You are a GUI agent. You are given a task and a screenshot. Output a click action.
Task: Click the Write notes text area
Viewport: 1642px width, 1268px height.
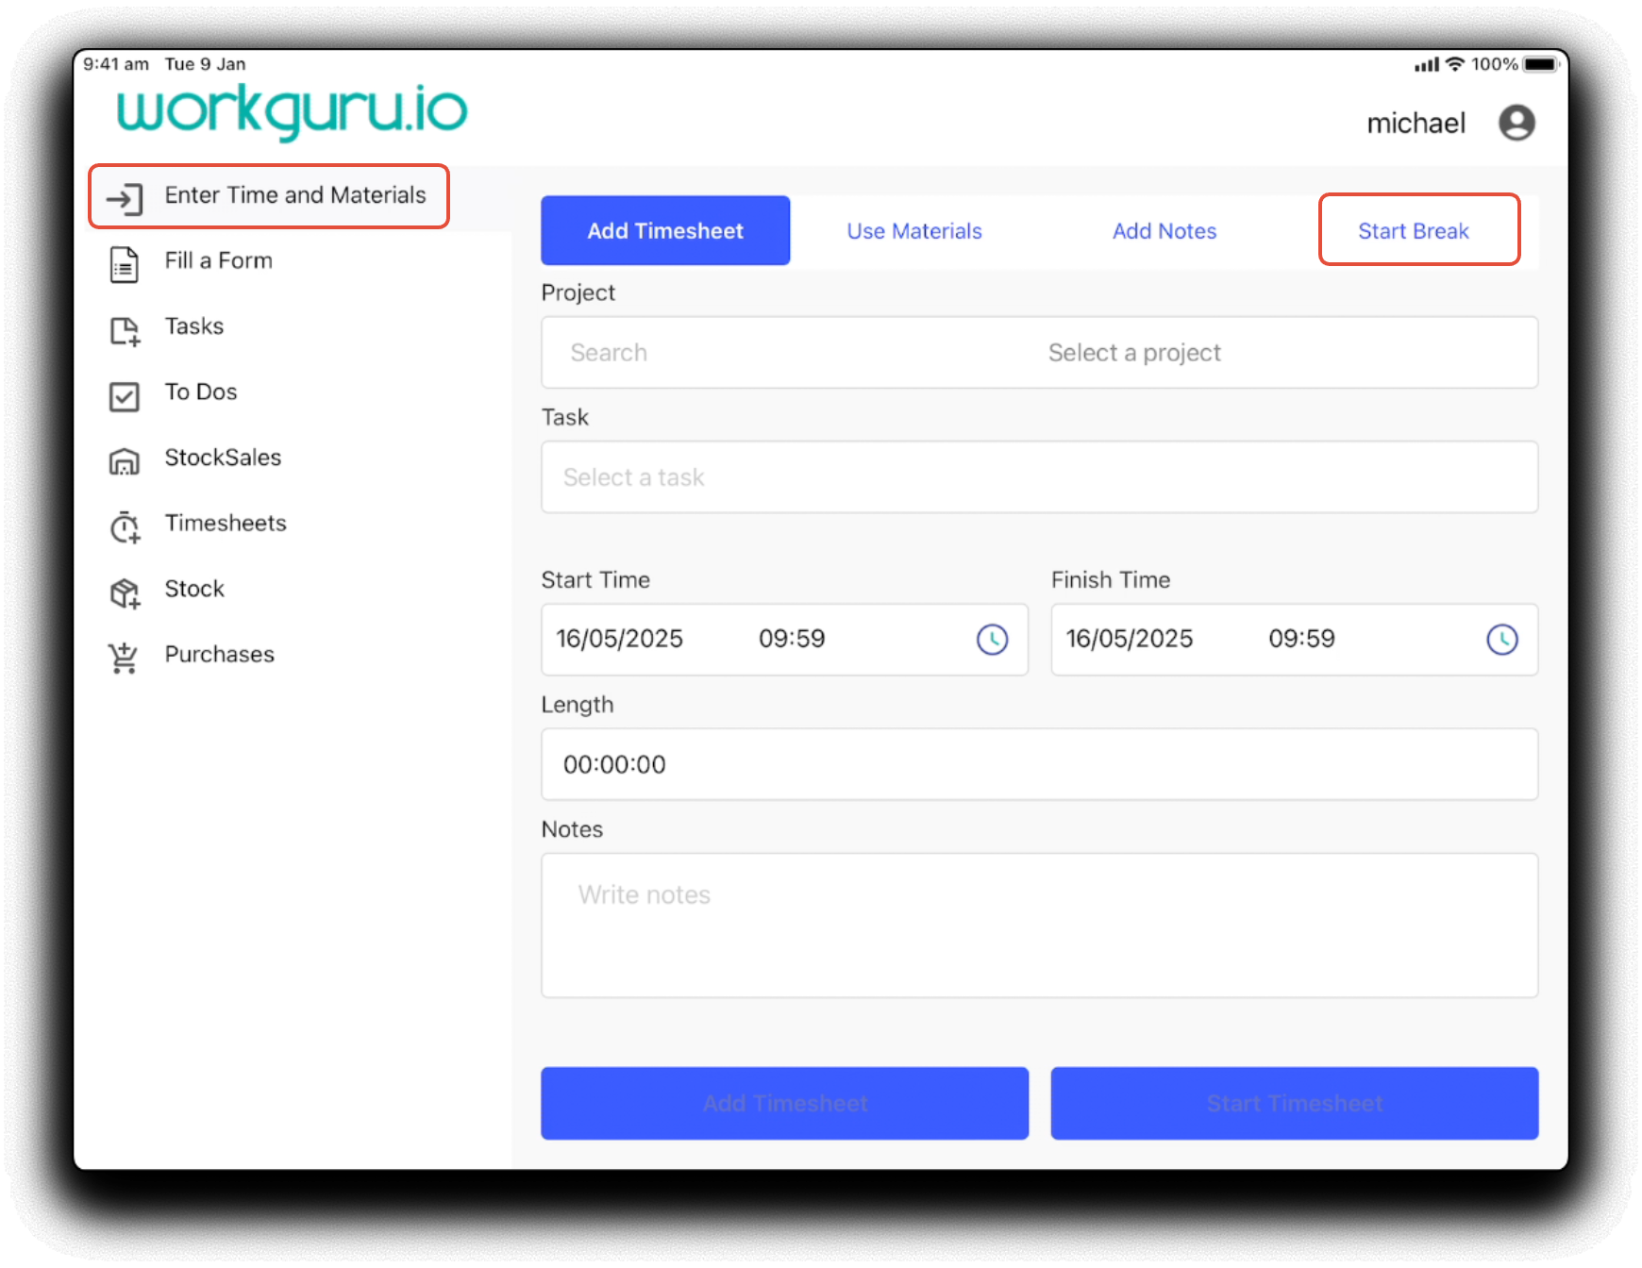[1039, 926]
